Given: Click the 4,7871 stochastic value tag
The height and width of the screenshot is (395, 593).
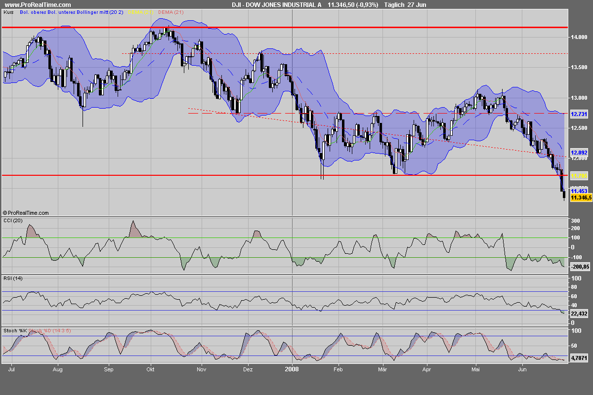Looking at the screenshot, I should [579, 359].
